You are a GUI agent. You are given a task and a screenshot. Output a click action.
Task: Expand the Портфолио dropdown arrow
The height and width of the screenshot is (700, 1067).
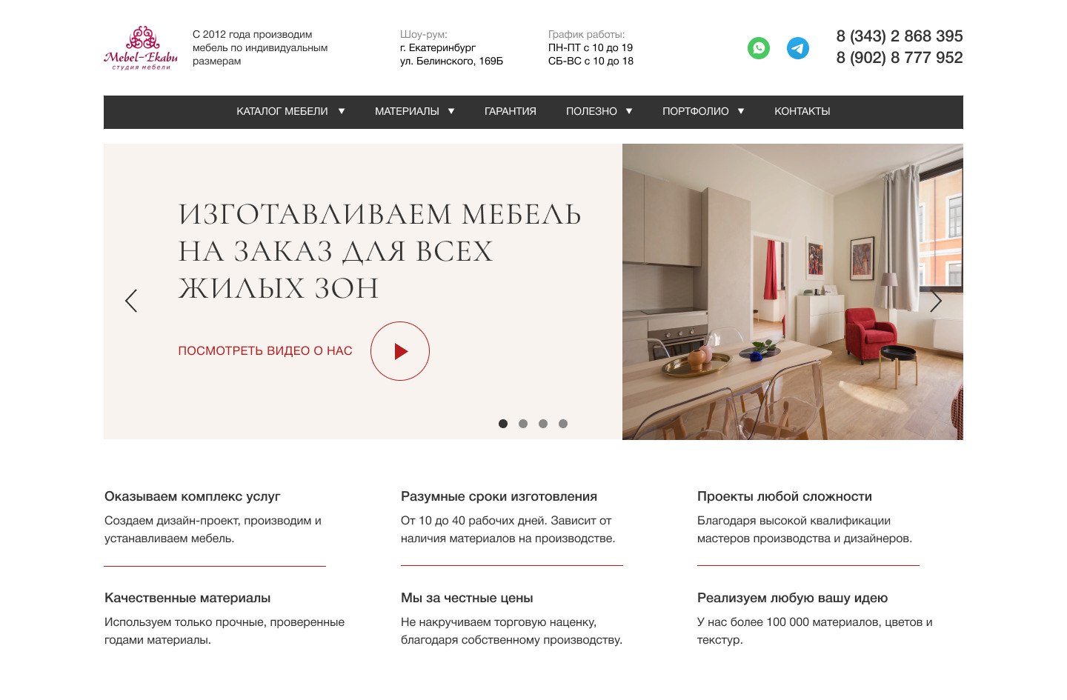pos(741,111)
